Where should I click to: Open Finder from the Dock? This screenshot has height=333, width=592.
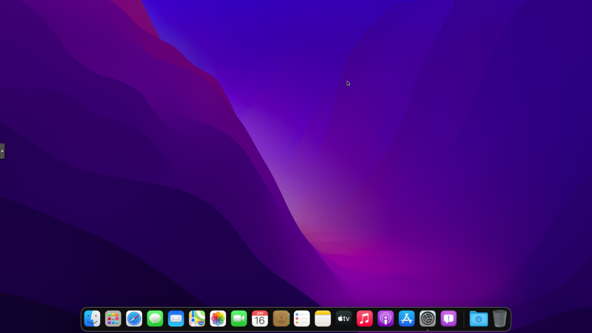pyautogui.click(x=92, y=319)
